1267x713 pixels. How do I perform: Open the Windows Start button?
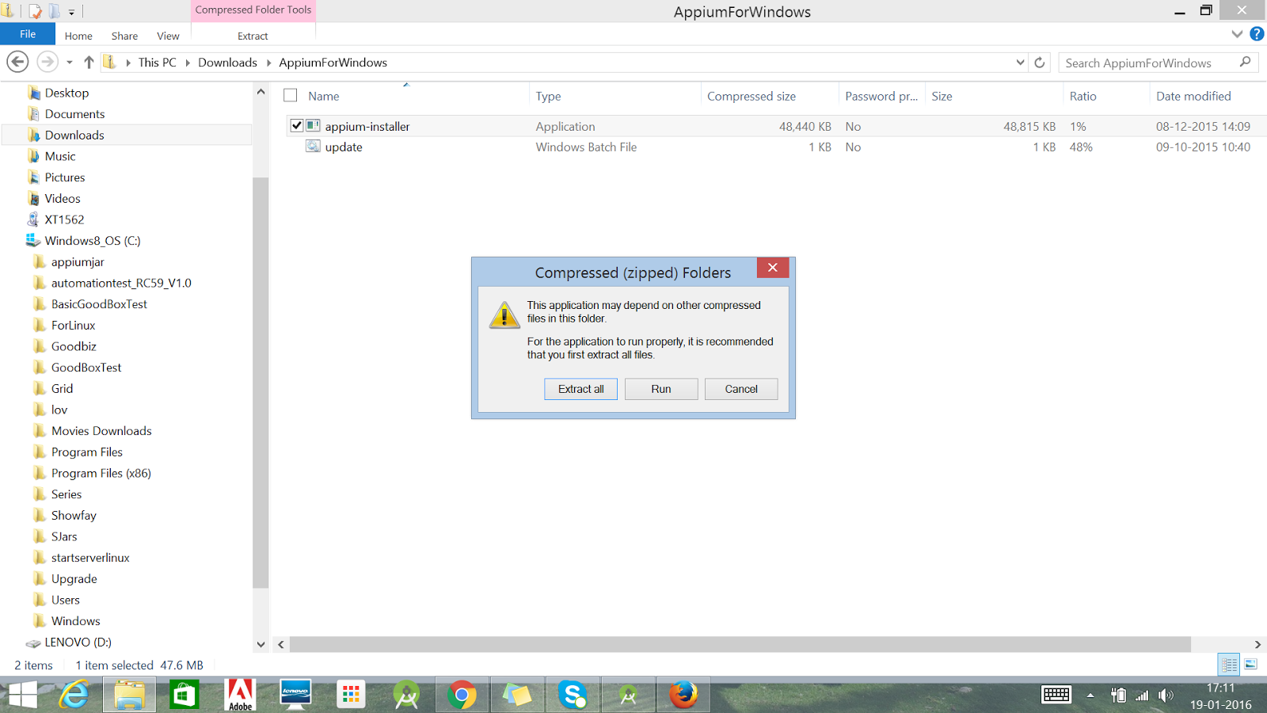click(23, 695)
